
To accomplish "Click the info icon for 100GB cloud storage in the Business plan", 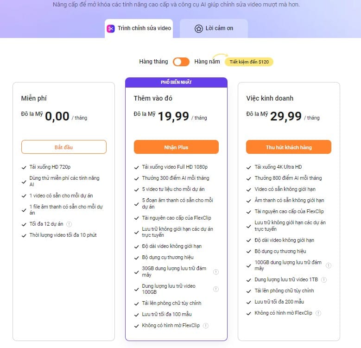I will [x=329, y=266].
